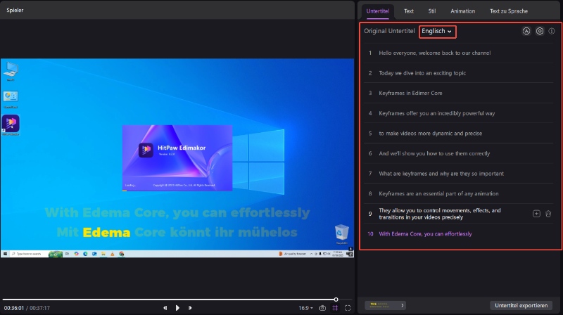Toggle the purple grid overlay icon
This screenshot has height=315, width=563.
[335, 307]
